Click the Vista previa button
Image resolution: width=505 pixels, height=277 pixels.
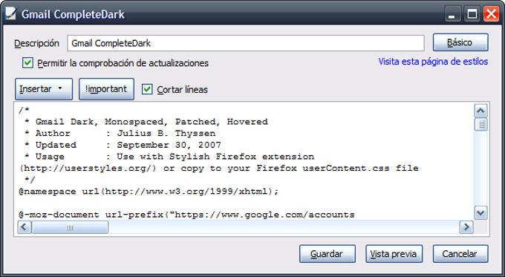point(394,254)
